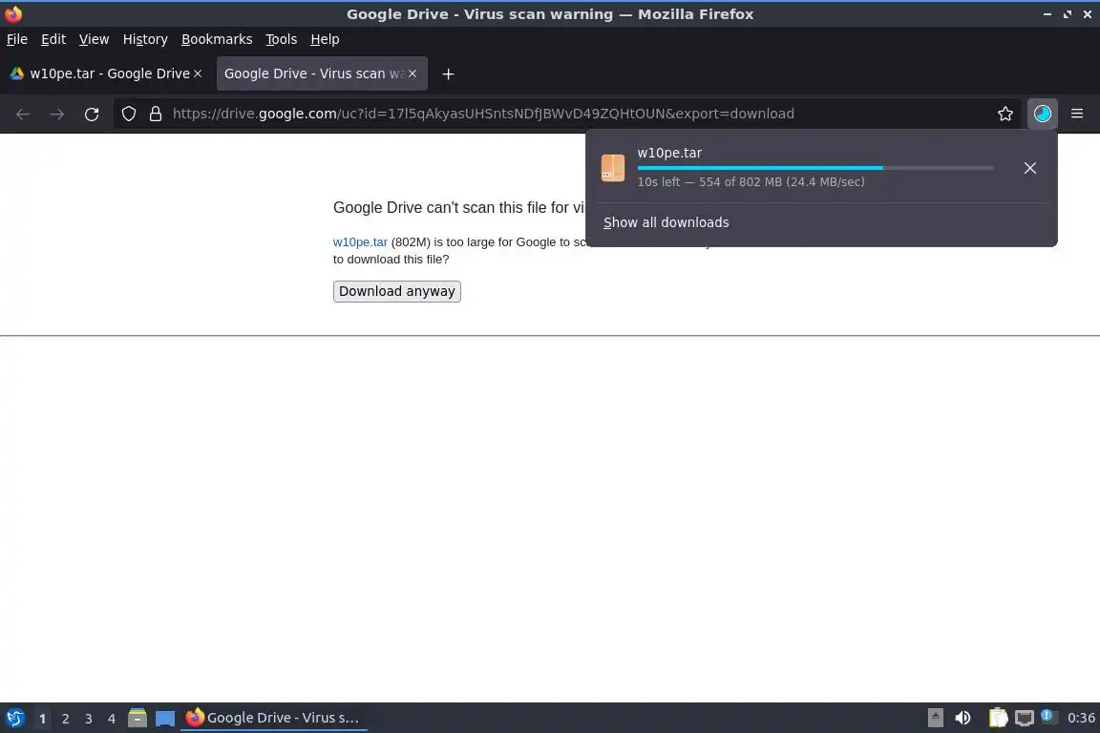Go forward to next page

pyautogui.click(x=57, y=114)
